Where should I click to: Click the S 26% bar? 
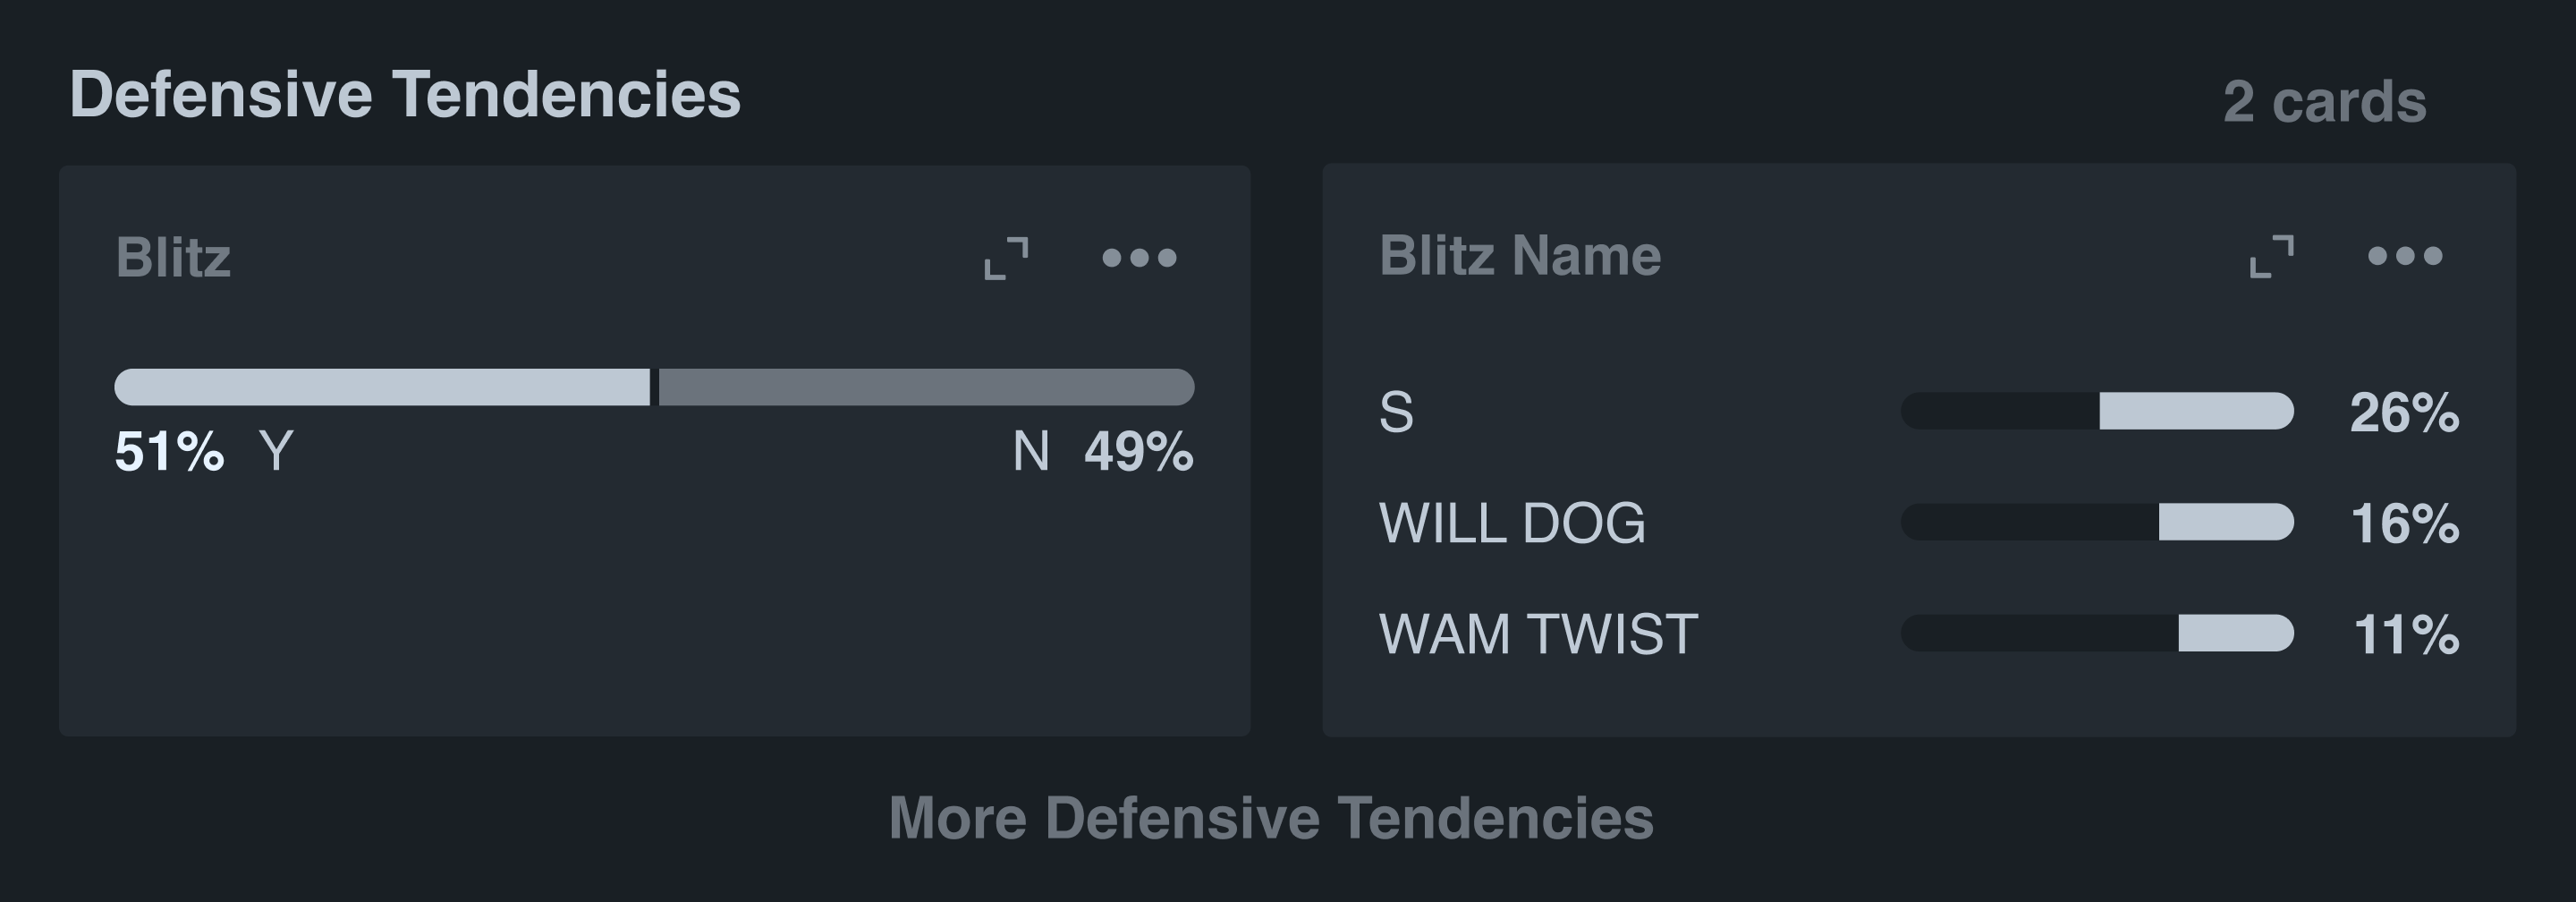click(x=2096, y=411)
